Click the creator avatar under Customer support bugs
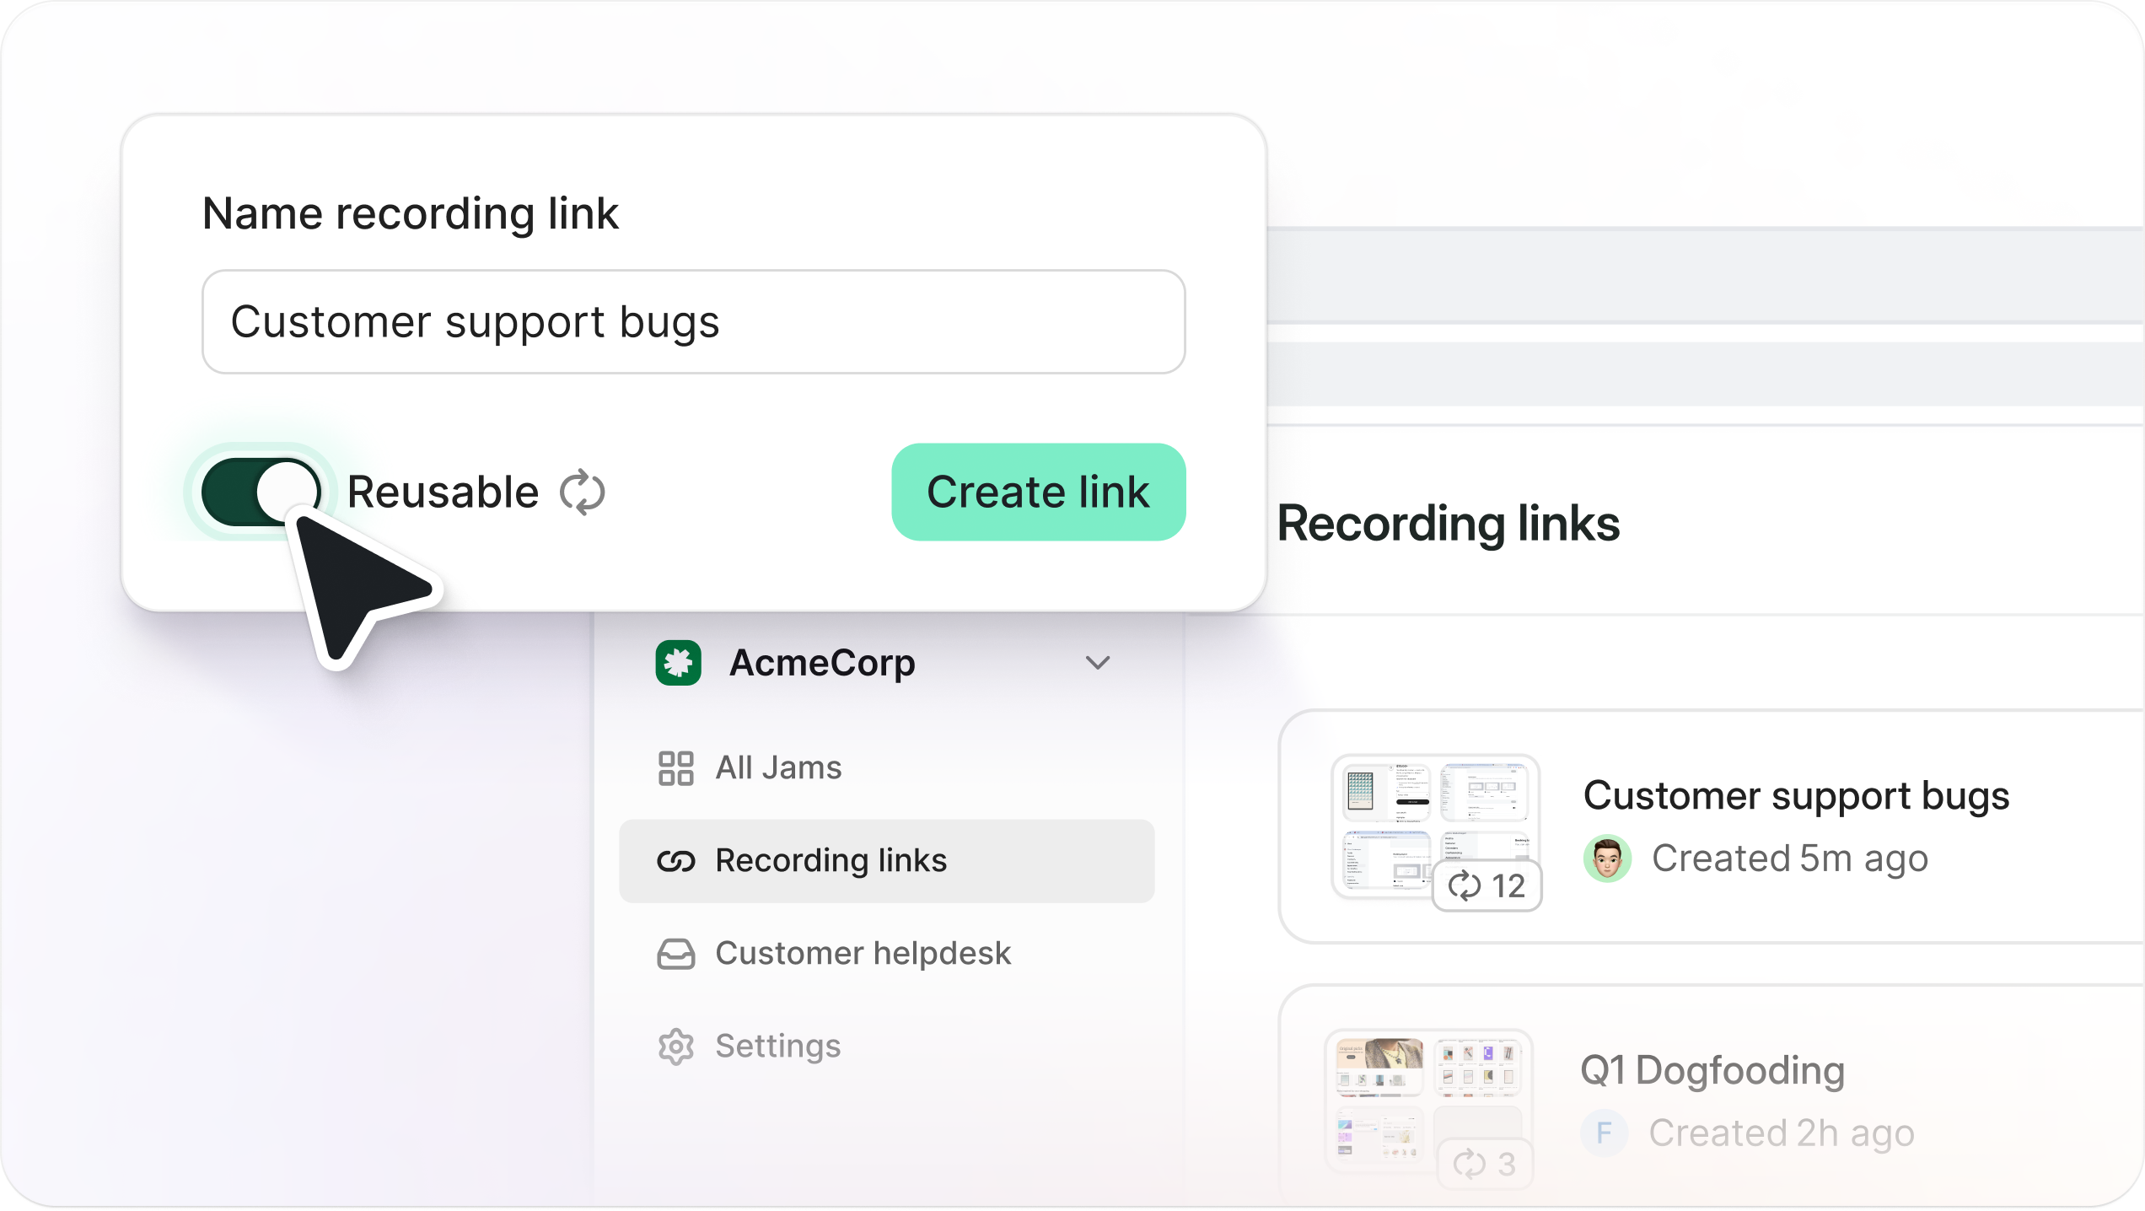The image size is (2145, 1211). [x=1607, y=858]
